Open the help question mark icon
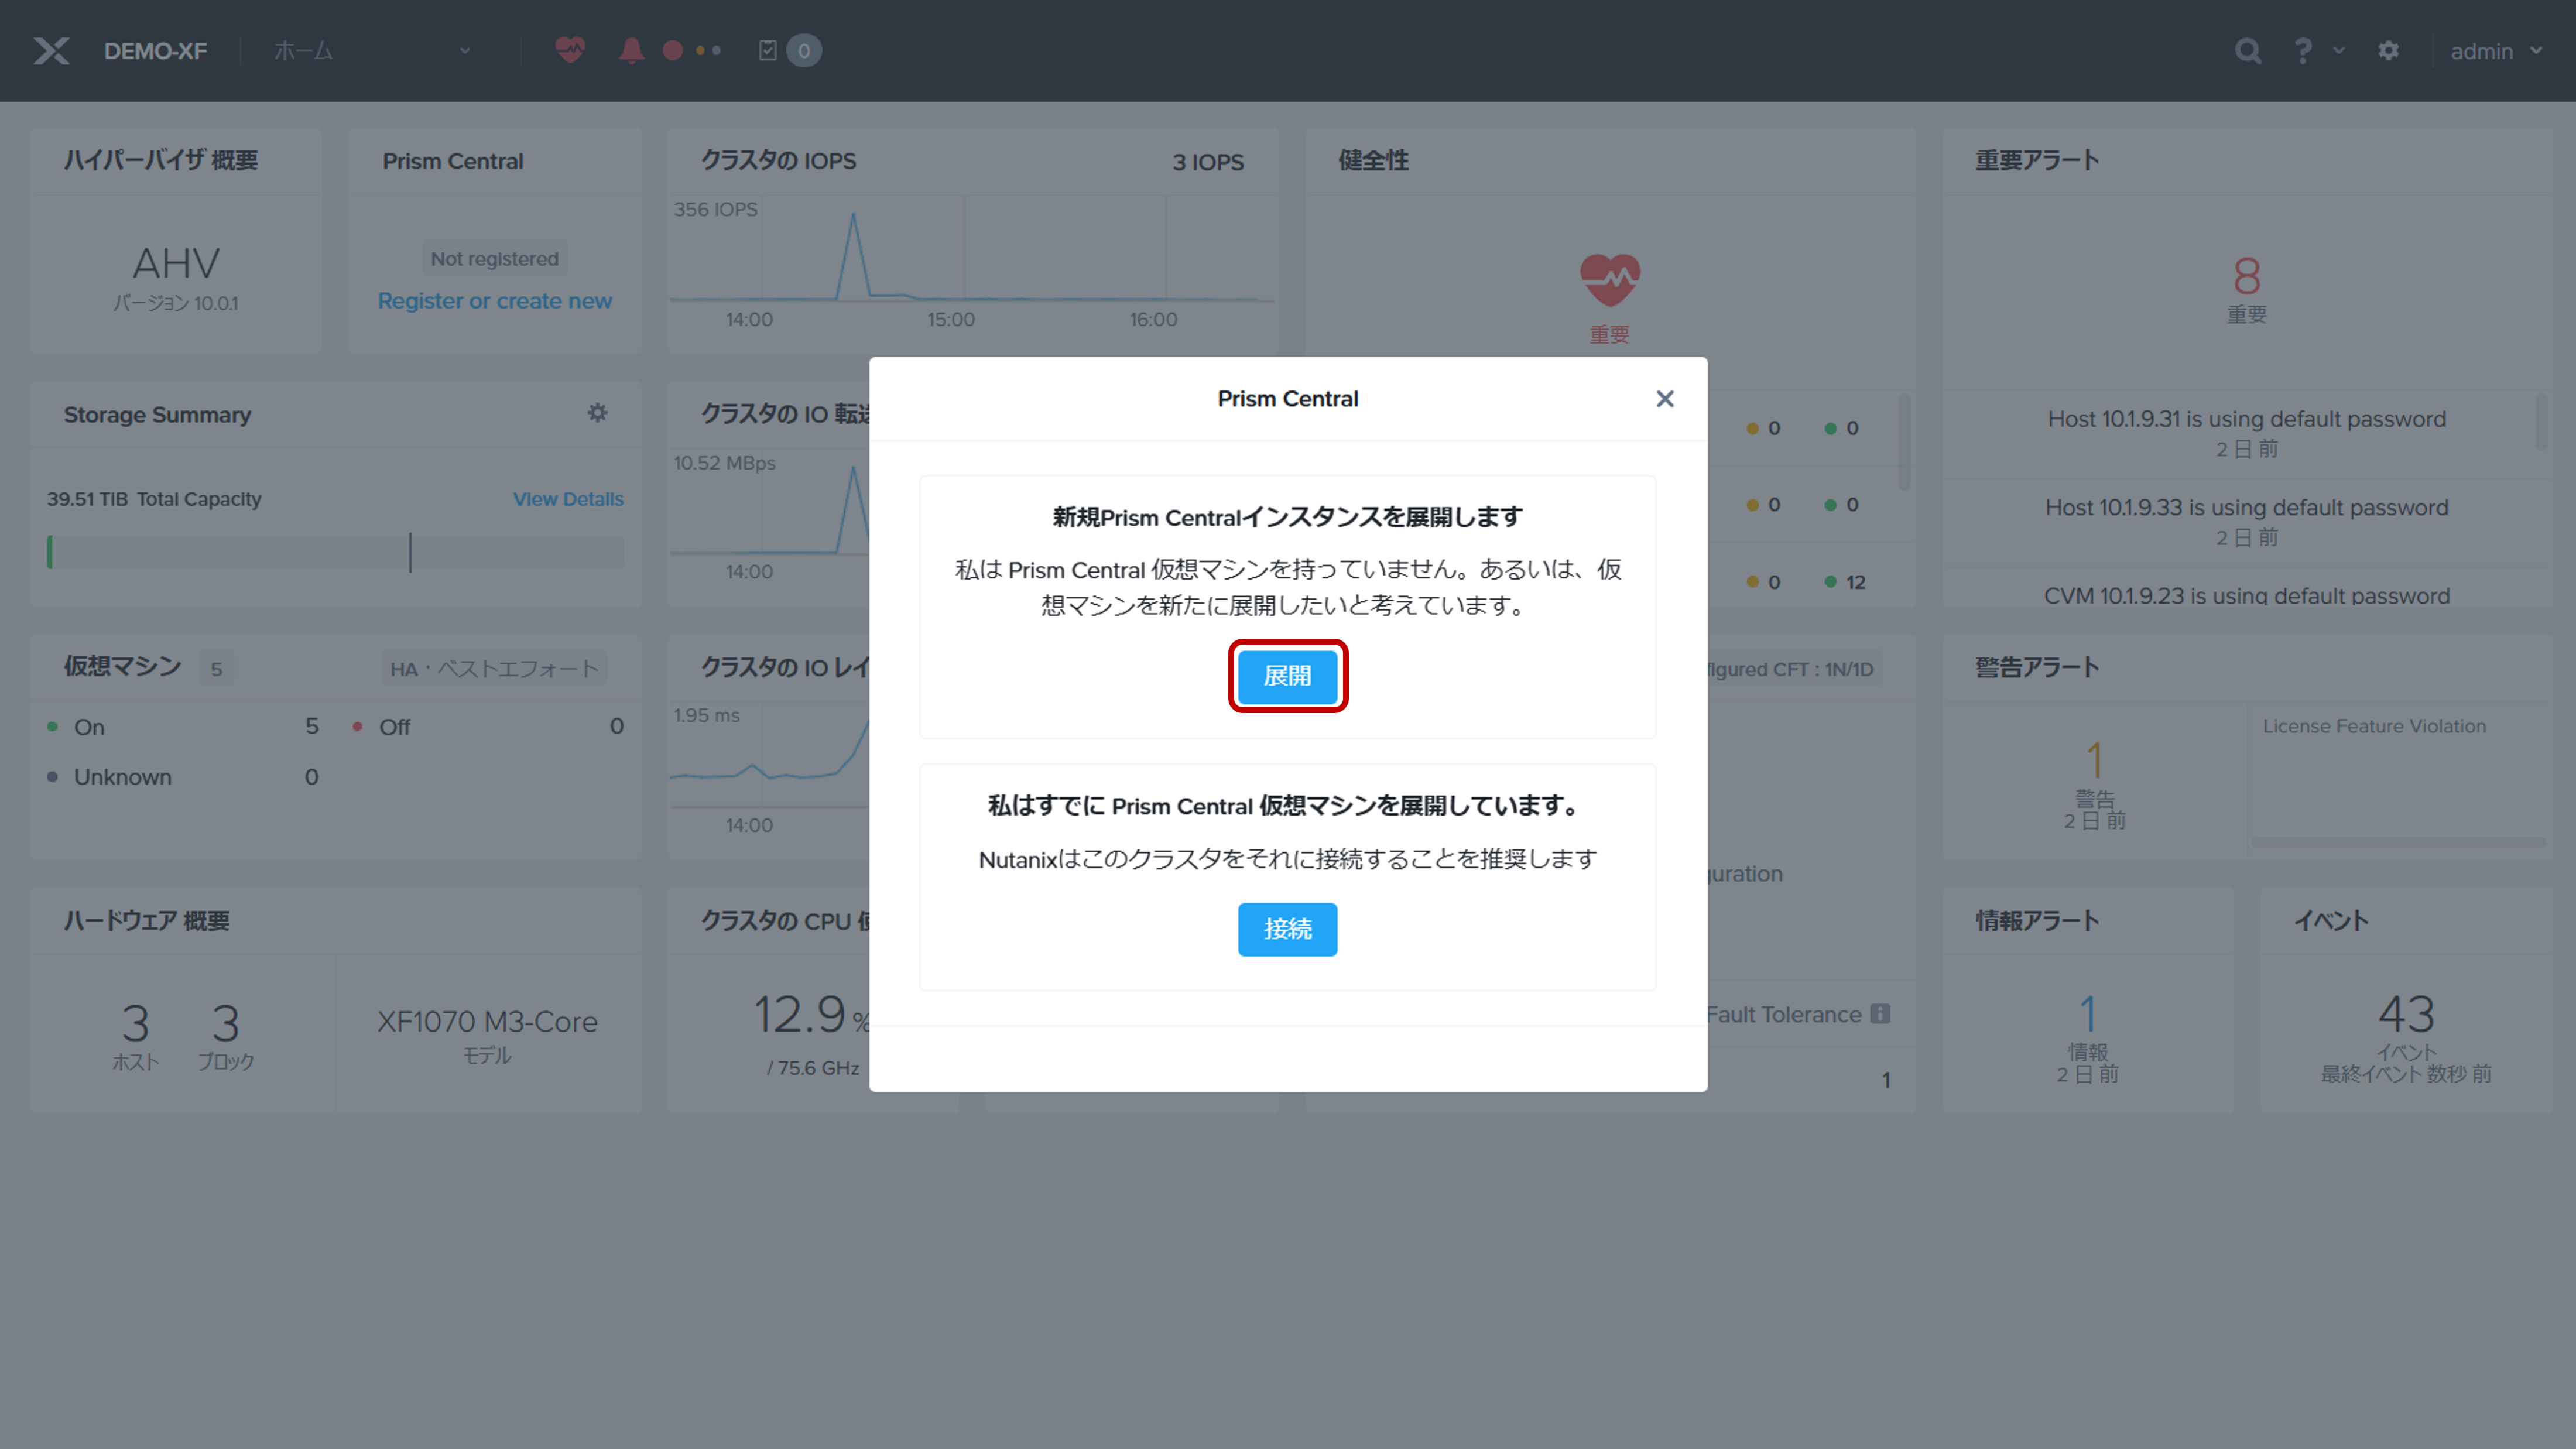 (x=2303, y=51)
